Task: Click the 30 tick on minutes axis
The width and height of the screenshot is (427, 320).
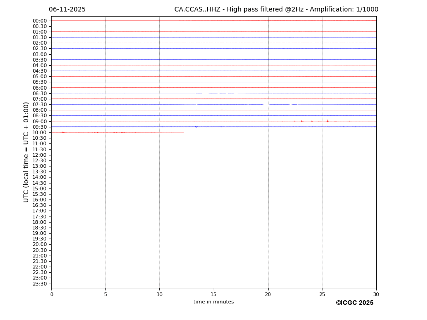Action: (376, 294)
